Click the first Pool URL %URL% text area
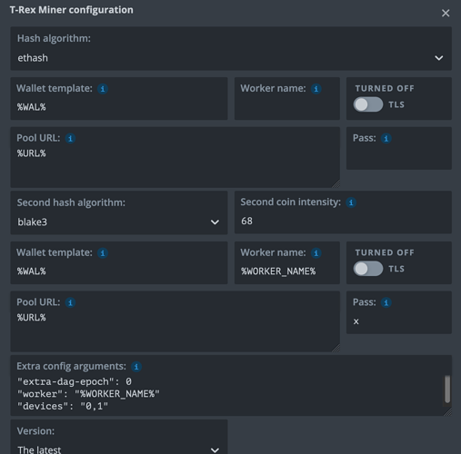This screenshot has height=454, width=461. 175,157
